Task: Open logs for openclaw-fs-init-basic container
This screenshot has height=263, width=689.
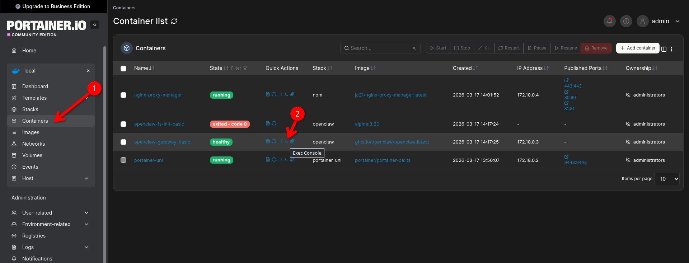Action: (268, 123)
